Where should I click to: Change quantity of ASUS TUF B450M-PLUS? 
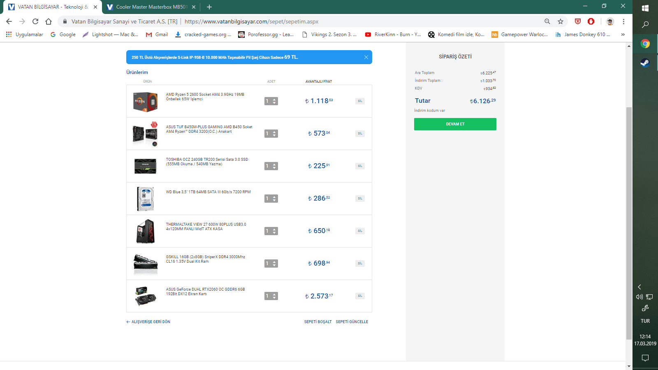point(271,134)
